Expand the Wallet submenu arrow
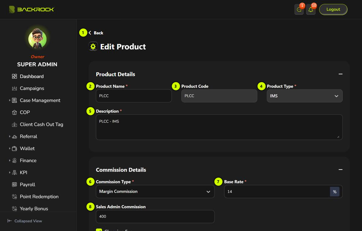 point(10,148)
